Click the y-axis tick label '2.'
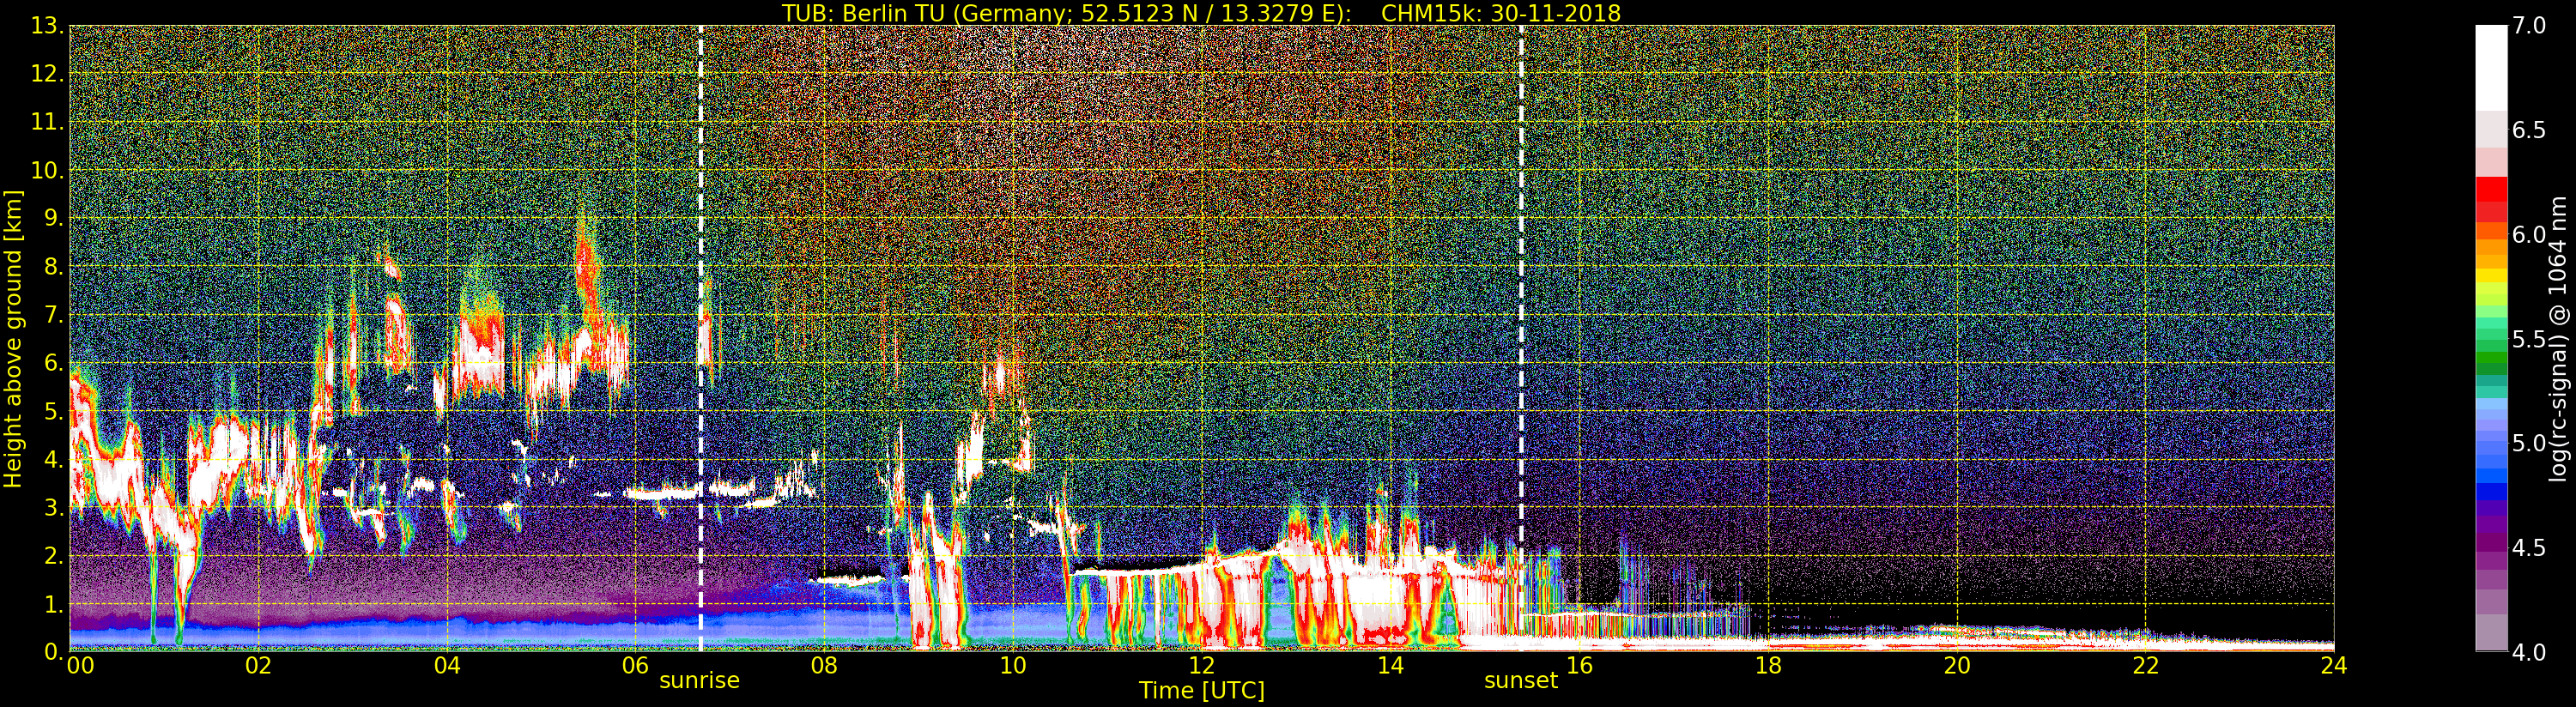The image size is (2576, 707). [x=53, y=556]
